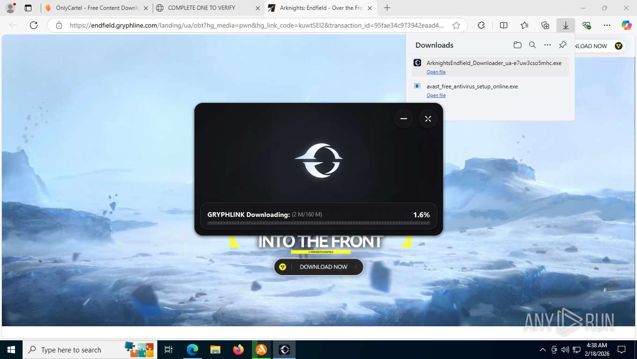
Task: Open Browser essentials icon
Action: pos(586,25)
